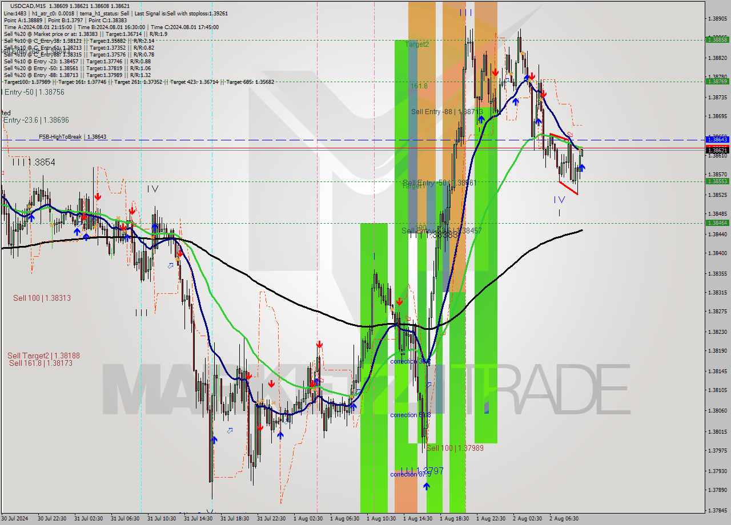Click the 1.38820 price scale value
Viewport: 731px width, 525px height.
click(717, 58)
